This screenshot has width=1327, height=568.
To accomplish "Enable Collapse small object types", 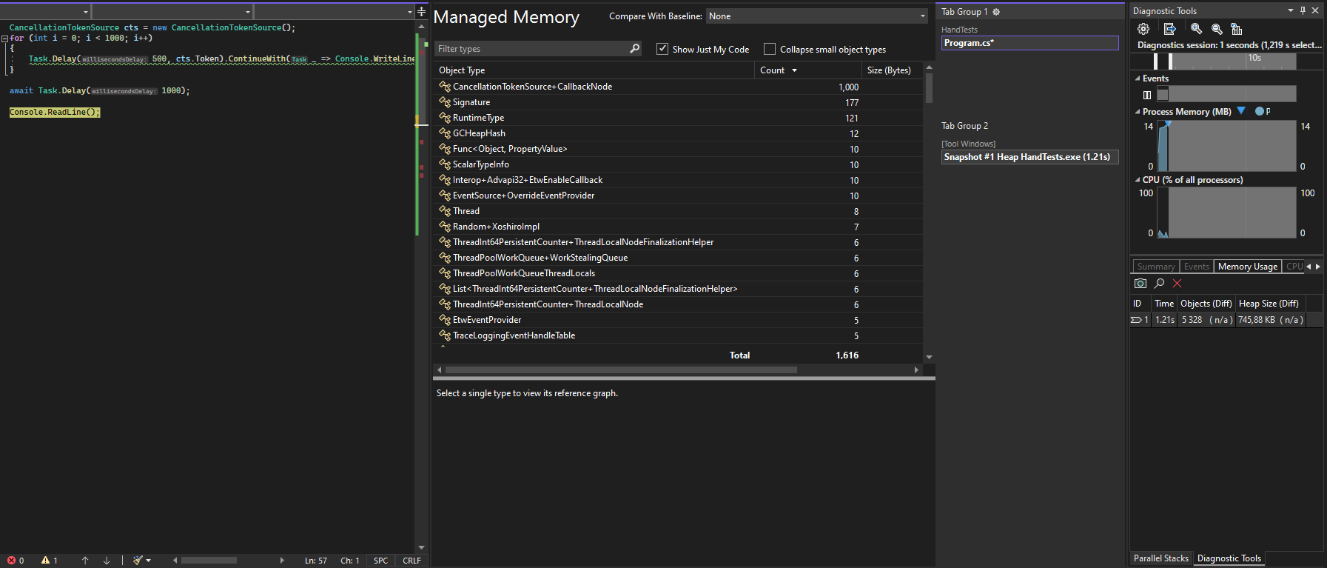I will 770,49.
